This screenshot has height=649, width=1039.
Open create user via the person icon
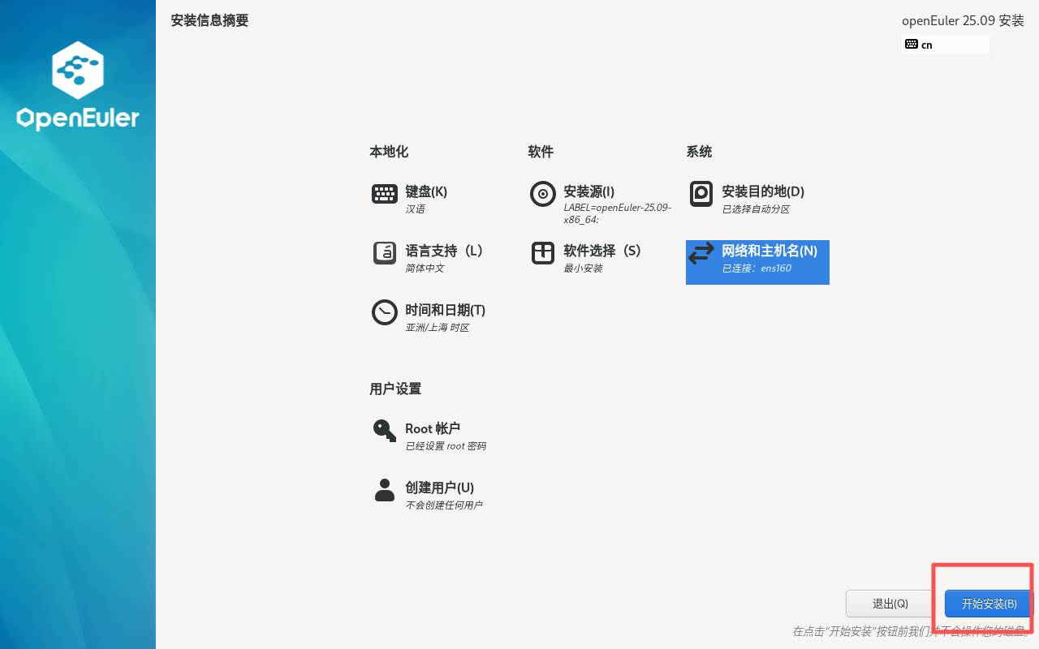[x=384, y=490]
